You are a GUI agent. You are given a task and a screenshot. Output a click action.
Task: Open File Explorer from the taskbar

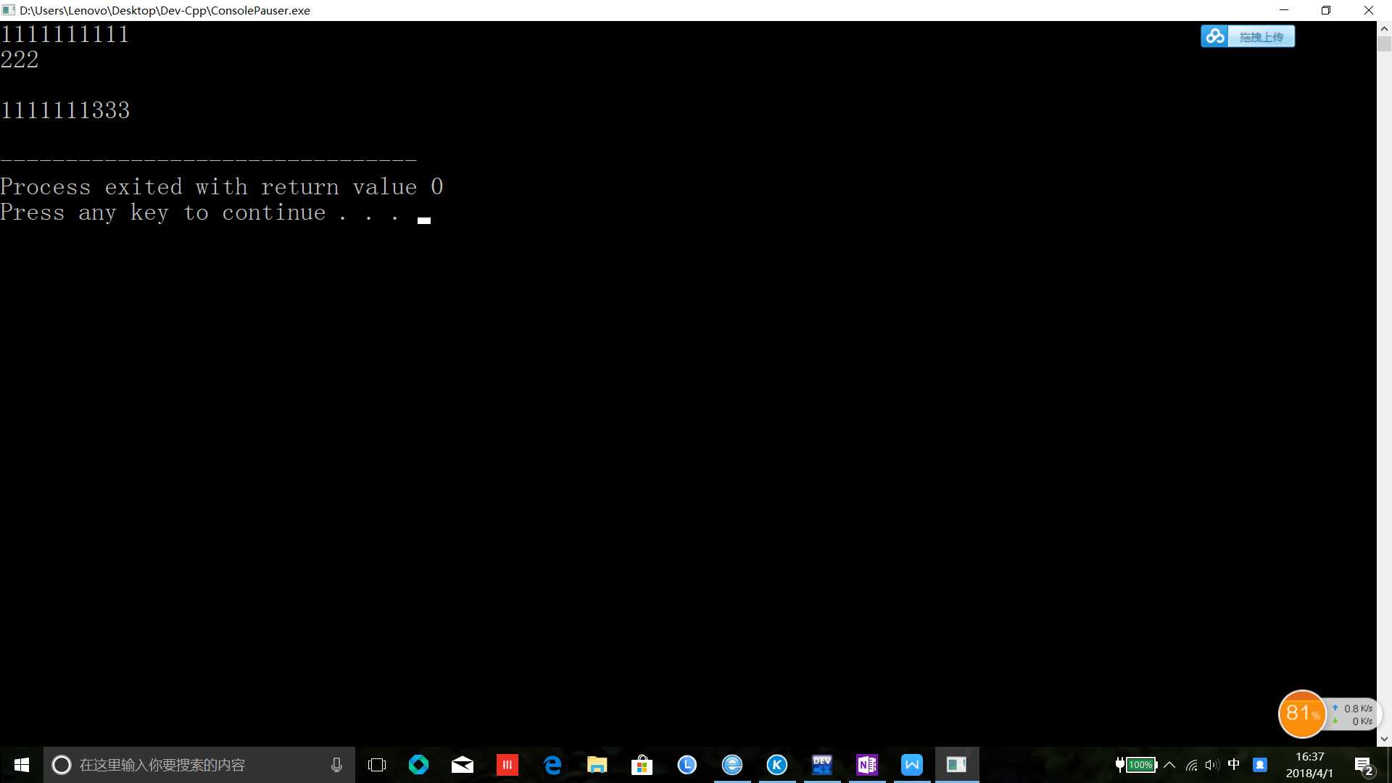click(597, 765)
